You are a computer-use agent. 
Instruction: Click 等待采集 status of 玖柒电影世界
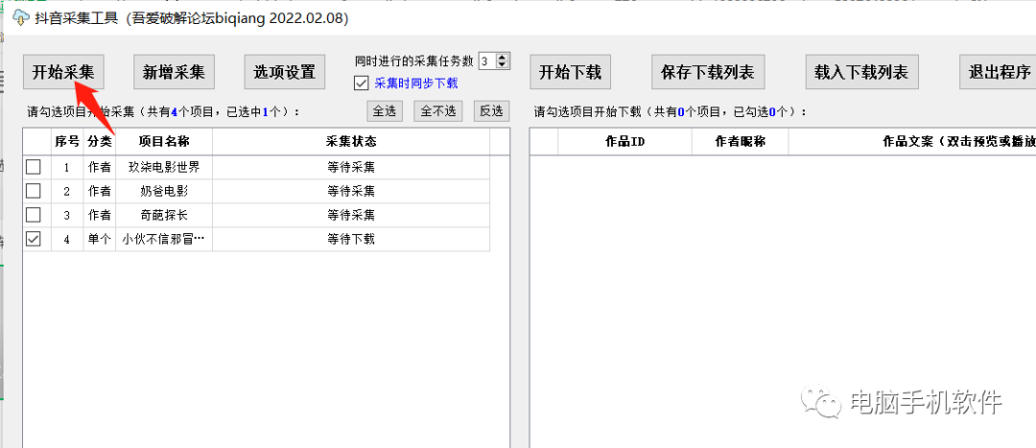[x=351, y=168]
